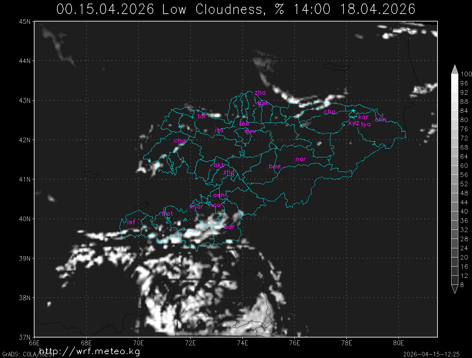Click the 'kar' station label

[x=363, y=117]
